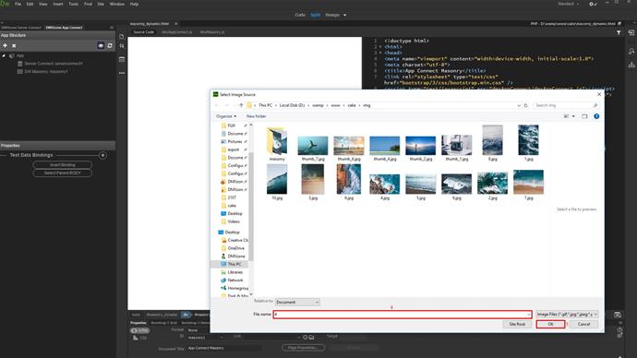Add a Text Data Binding with plus

click(x=102, y=155)
